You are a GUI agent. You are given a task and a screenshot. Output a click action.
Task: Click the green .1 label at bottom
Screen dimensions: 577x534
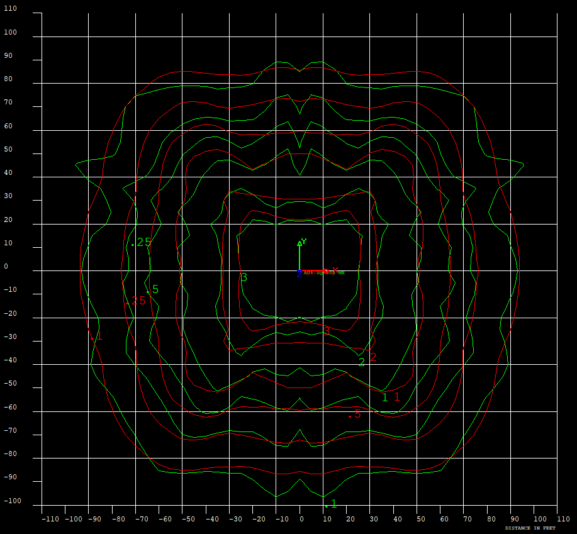[331, 504]
